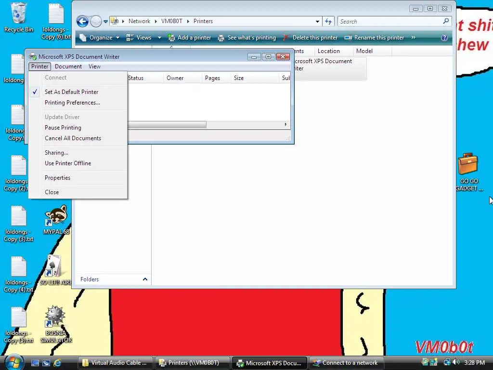Click the scroll right arrow in print queue

coord(285,125)
